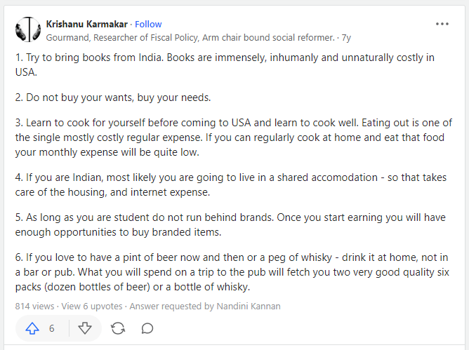Click the paragraph about bringing books from India
469x350 pixels.
225,65
